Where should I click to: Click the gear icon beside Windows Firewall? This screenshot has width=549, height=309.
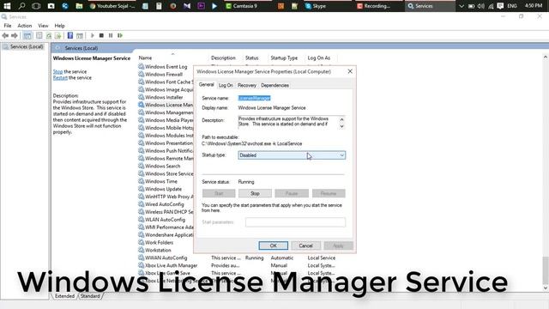click(141, 75)
